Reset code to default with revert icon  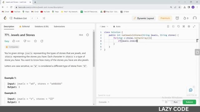(178, 26)
